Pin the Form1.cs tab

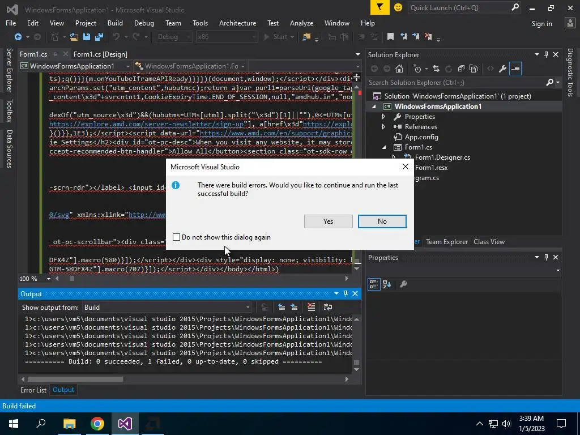point(56,54)
